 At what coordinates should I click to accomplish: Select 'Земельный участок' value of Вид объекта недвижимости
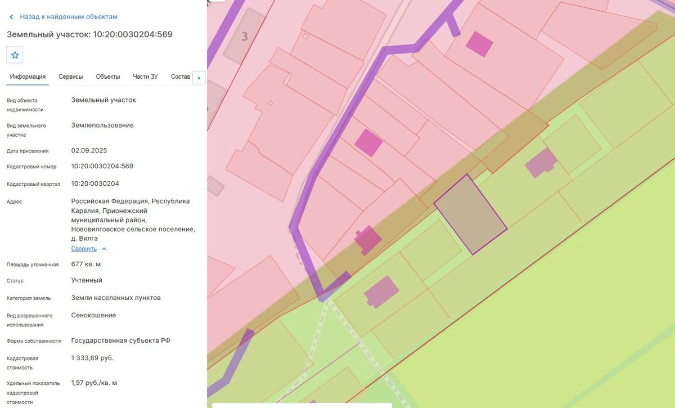(103, 100)
